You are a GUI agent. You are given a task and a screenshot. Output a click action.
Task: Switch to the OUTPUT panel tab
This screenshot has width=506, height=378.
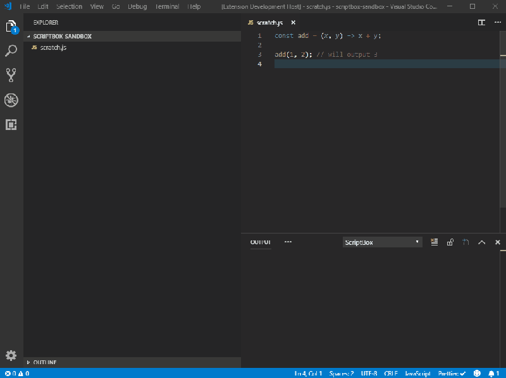[x=260, y=242]
